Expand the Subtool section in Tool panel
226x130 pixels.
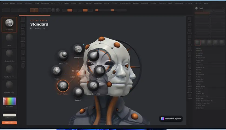(198, 48)
